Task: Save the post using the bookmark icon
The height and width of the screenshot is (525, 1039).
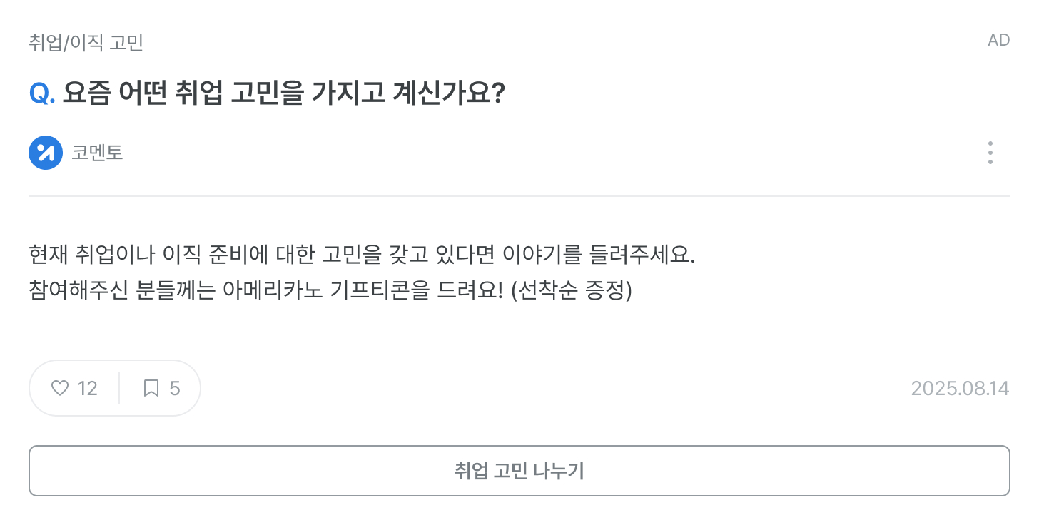Action: coord(151,388)
